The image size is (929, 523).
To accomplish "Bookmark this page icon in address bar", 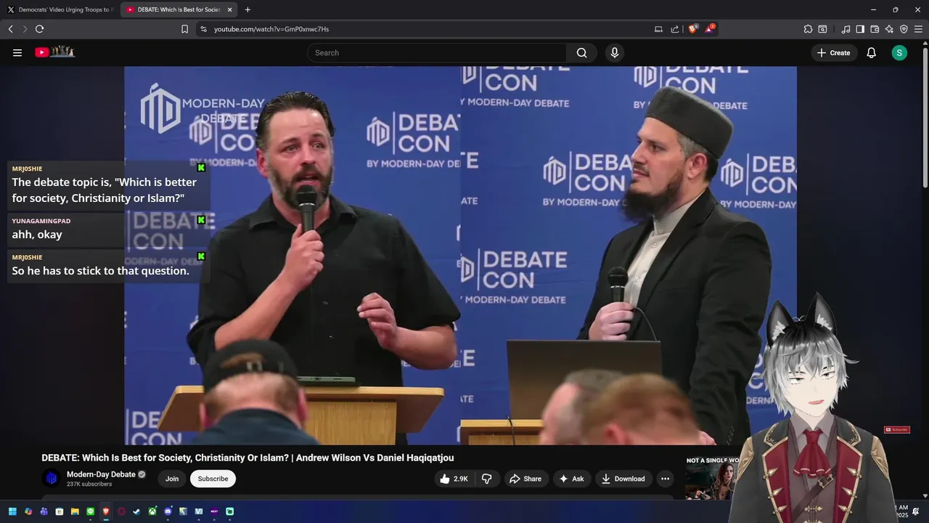I will pyautogui.click(x=184, y=29).
